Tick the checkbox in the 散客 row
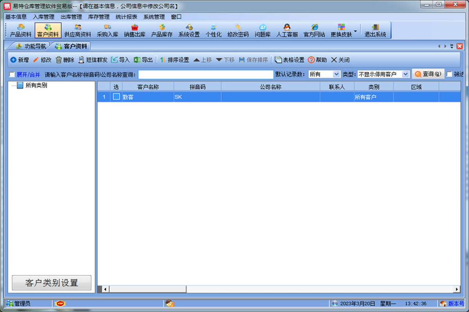 tap(116, 97)
